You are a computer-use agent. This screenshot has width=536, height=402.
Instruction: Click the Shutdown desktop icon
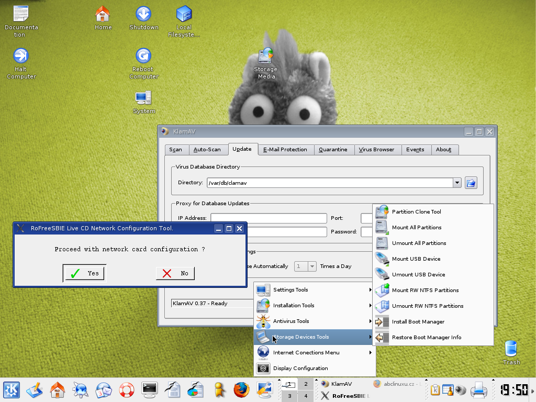[143, 18]
